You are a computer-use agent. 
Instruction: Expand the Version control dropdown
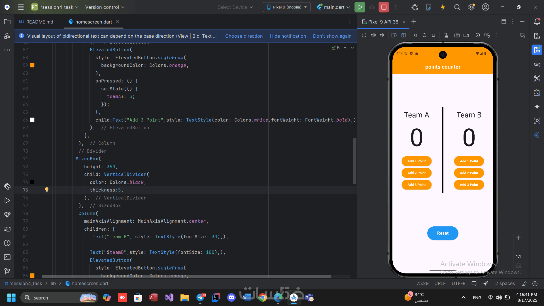pyautogui.click(x=105, y=7)
